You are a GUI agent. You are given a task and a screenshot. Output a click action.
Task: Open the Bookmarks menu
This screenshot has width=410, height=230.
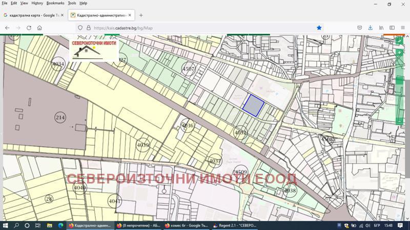[55, 3]
